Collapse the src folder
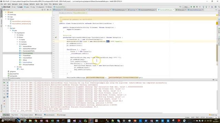This screenshot has height=123, width=220. 6,26
